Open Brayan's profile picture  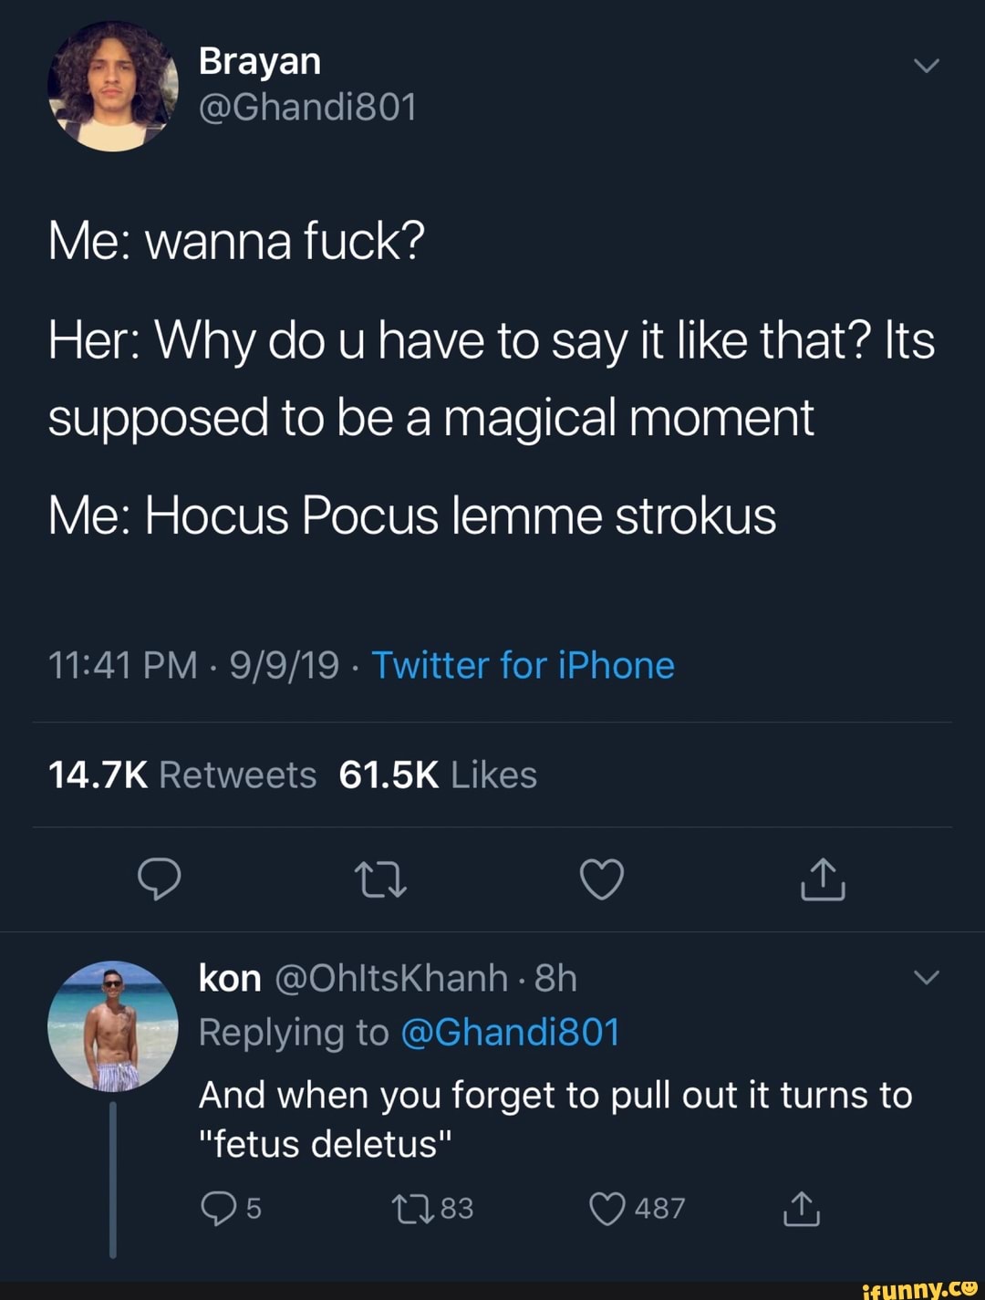(112, 86)
